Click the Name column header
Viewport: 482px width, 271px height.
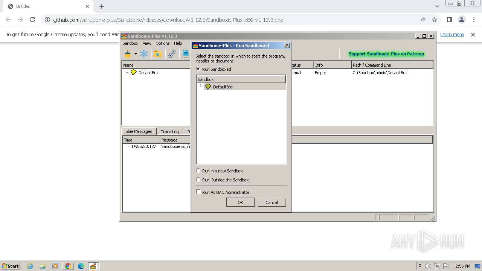click(156, 65)
